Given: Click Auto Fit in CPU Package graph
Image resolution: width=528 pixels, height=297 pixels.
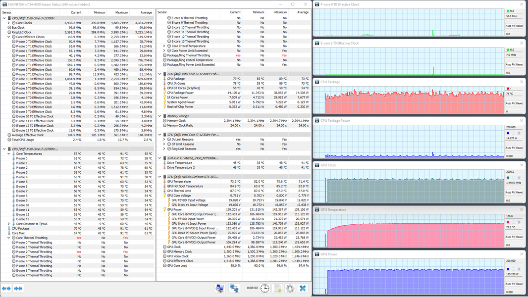Looking at the screenshot, I should coord(509,103).
